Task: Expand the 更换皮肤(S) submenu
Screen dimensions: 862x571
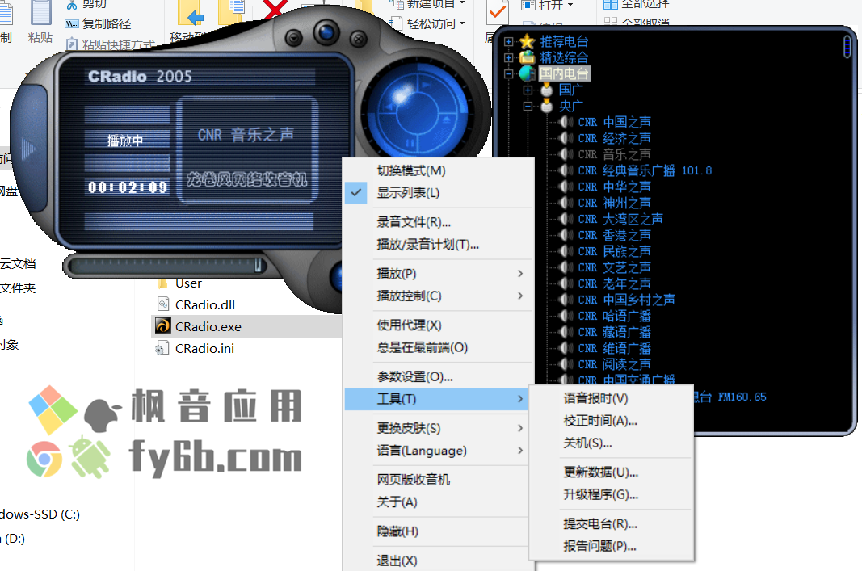Action: click(438, 428)
